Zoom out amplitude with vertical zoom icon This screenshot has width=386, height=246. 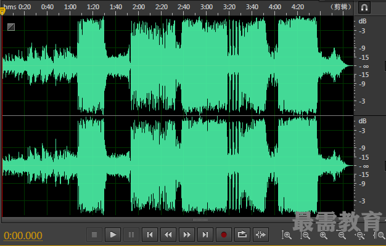(x=305, y=235)
